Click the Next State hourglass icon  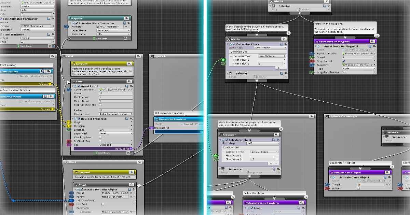(x=96, y=153)
